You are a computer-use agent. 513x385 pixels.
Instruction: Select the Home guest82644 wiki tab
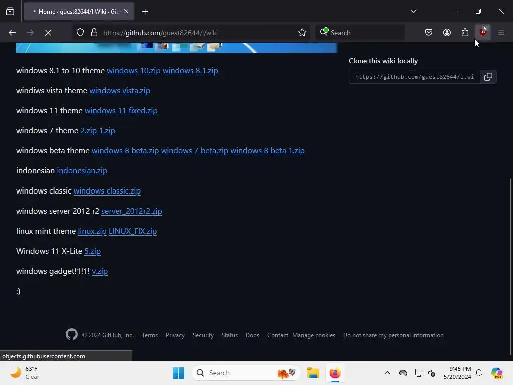pyautogui.click(x=79, y=12)
